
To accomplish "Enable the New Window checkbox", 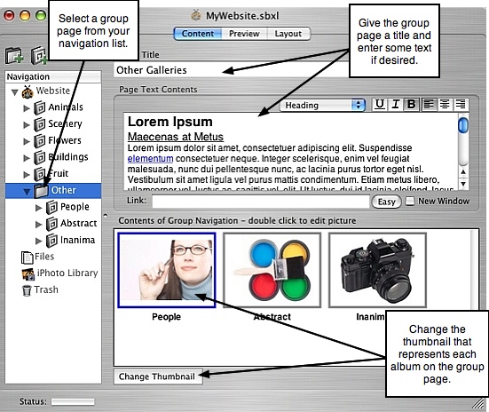I will [x=410, y=201].
